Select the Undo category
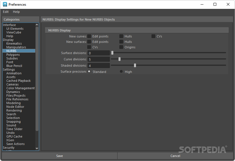The height and width of the screenshot is (161, 235). pos(10,133)
